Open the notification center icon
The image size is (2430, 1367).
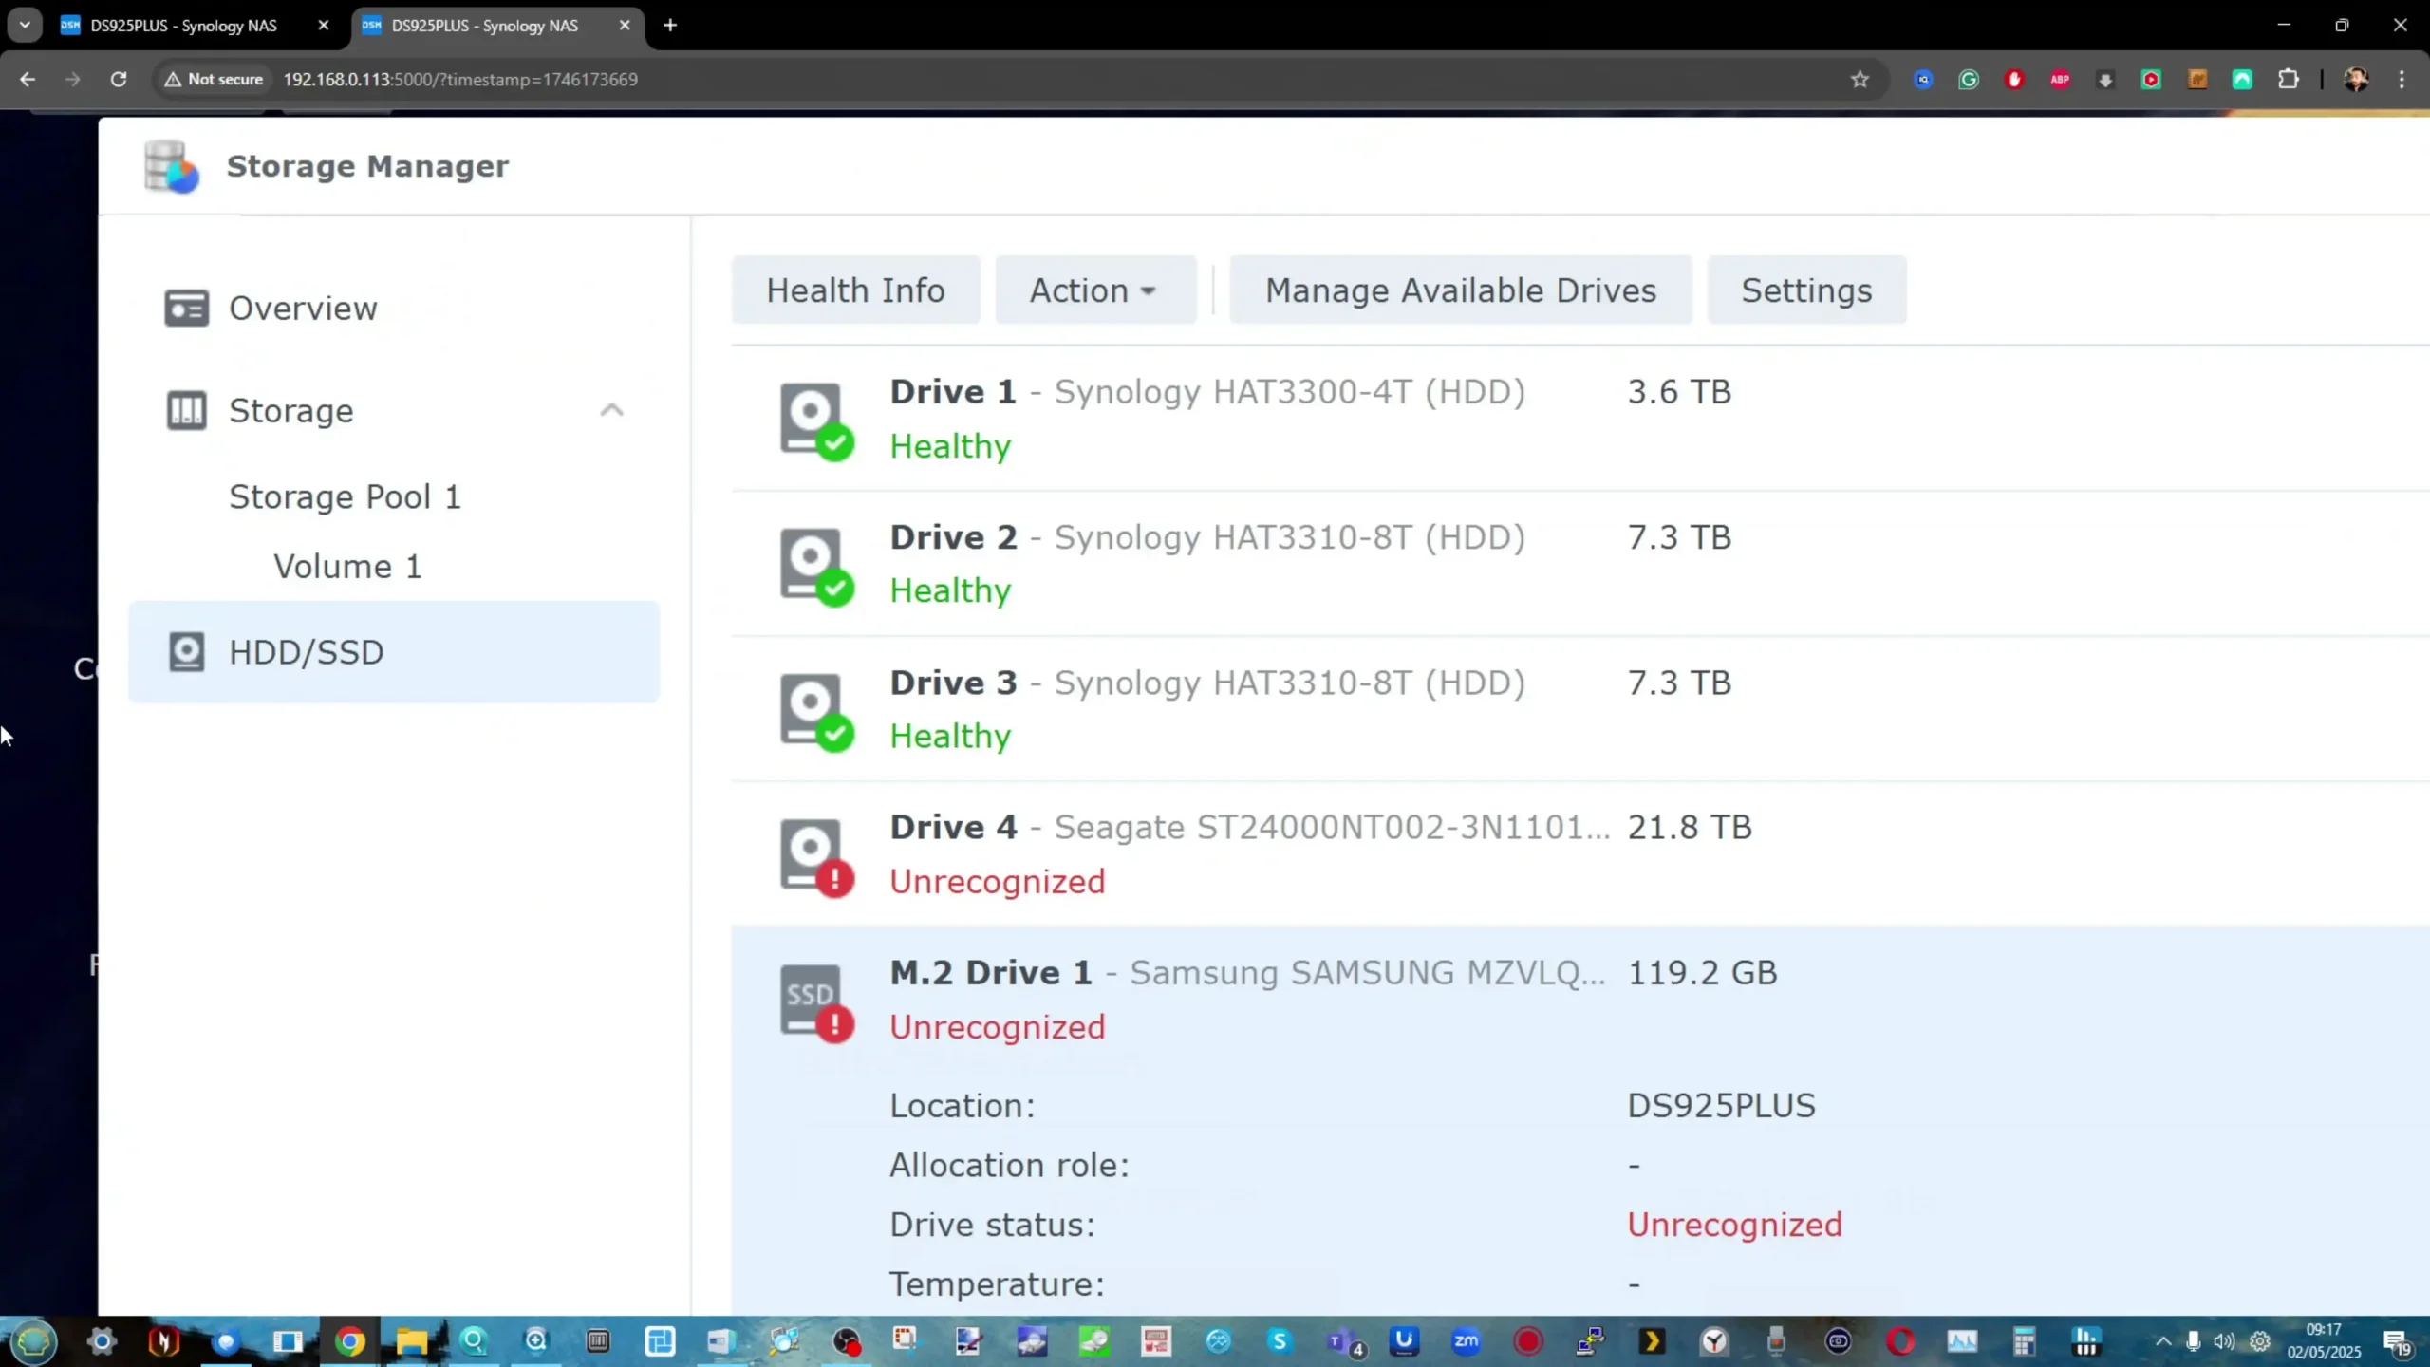(x=2398, y=1342)
